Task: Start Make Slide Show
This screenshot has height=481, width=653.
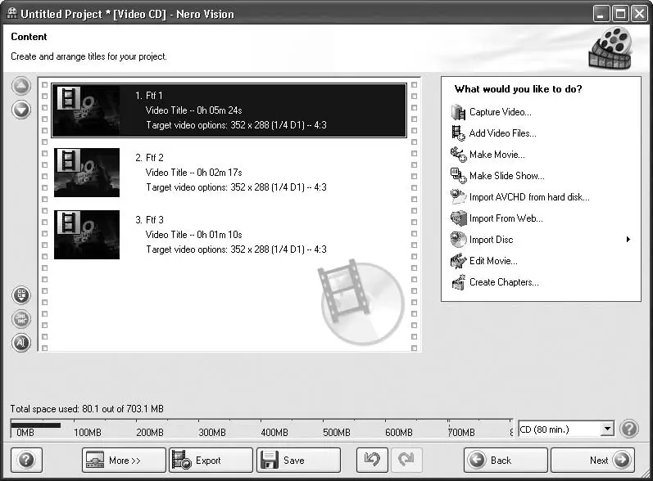Action: click(x=507, y=176)
